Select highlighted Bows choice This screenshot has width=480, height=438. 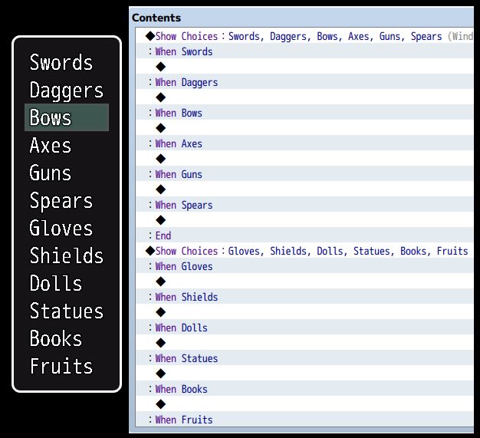(x=67, y=117)
